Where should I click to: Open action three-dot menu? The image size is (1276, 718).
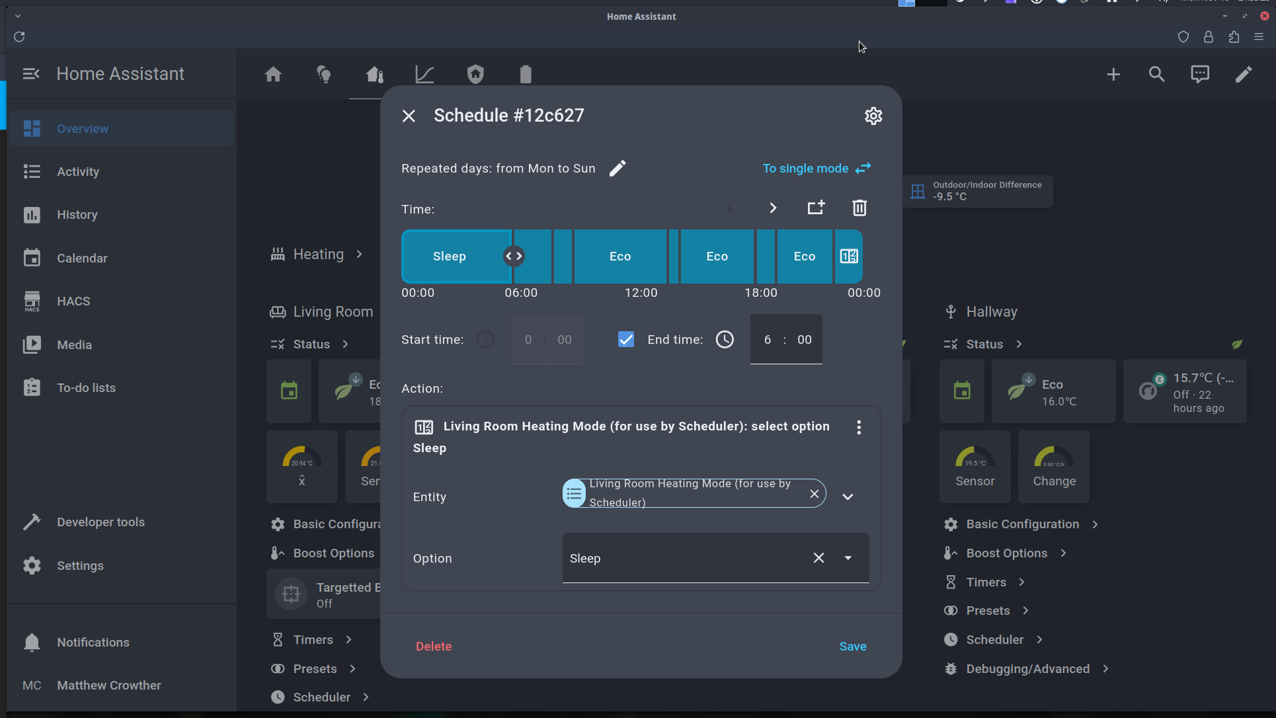(x=859, y=427)
